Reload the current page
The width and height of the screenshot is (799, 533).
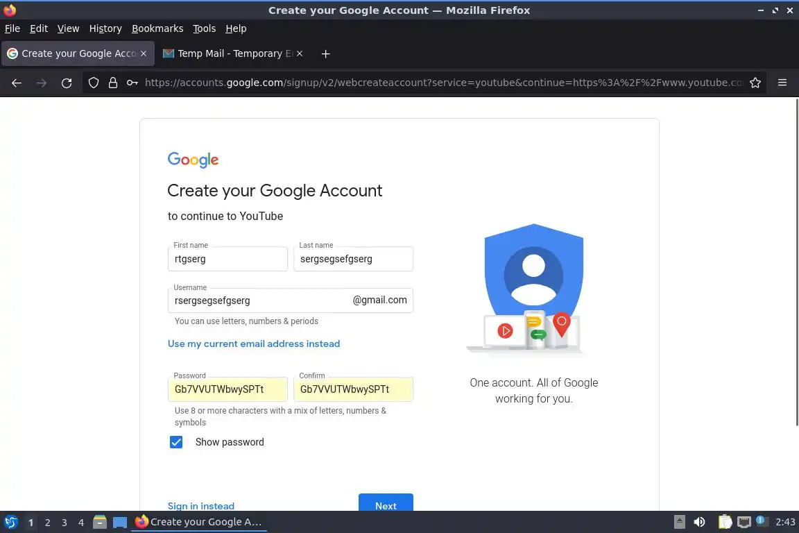click(67, 83)
